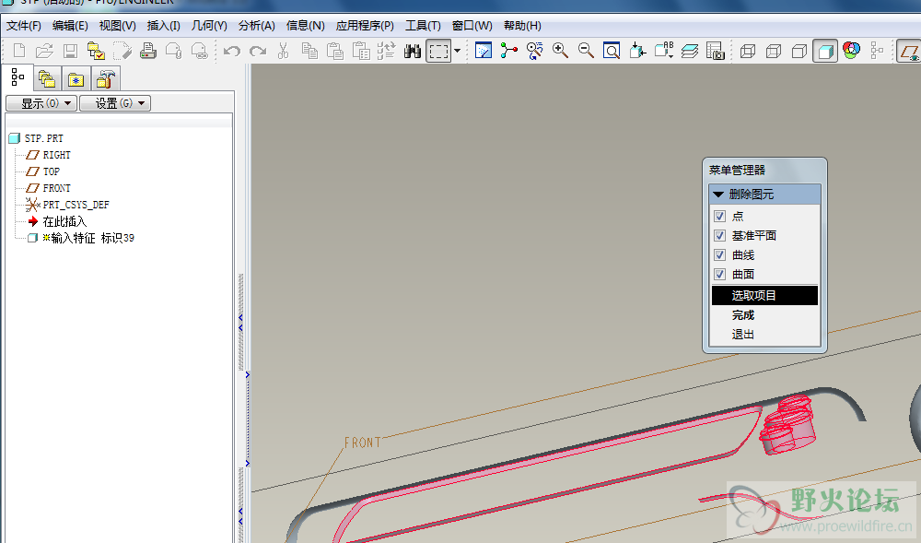Viewport: 921px width, 543px height.
Task: Paste from clipboard icon
Action: click(x=335, y=51)
